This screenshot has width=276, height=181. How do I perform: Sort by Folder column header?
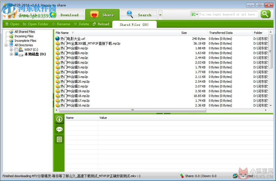260,33
